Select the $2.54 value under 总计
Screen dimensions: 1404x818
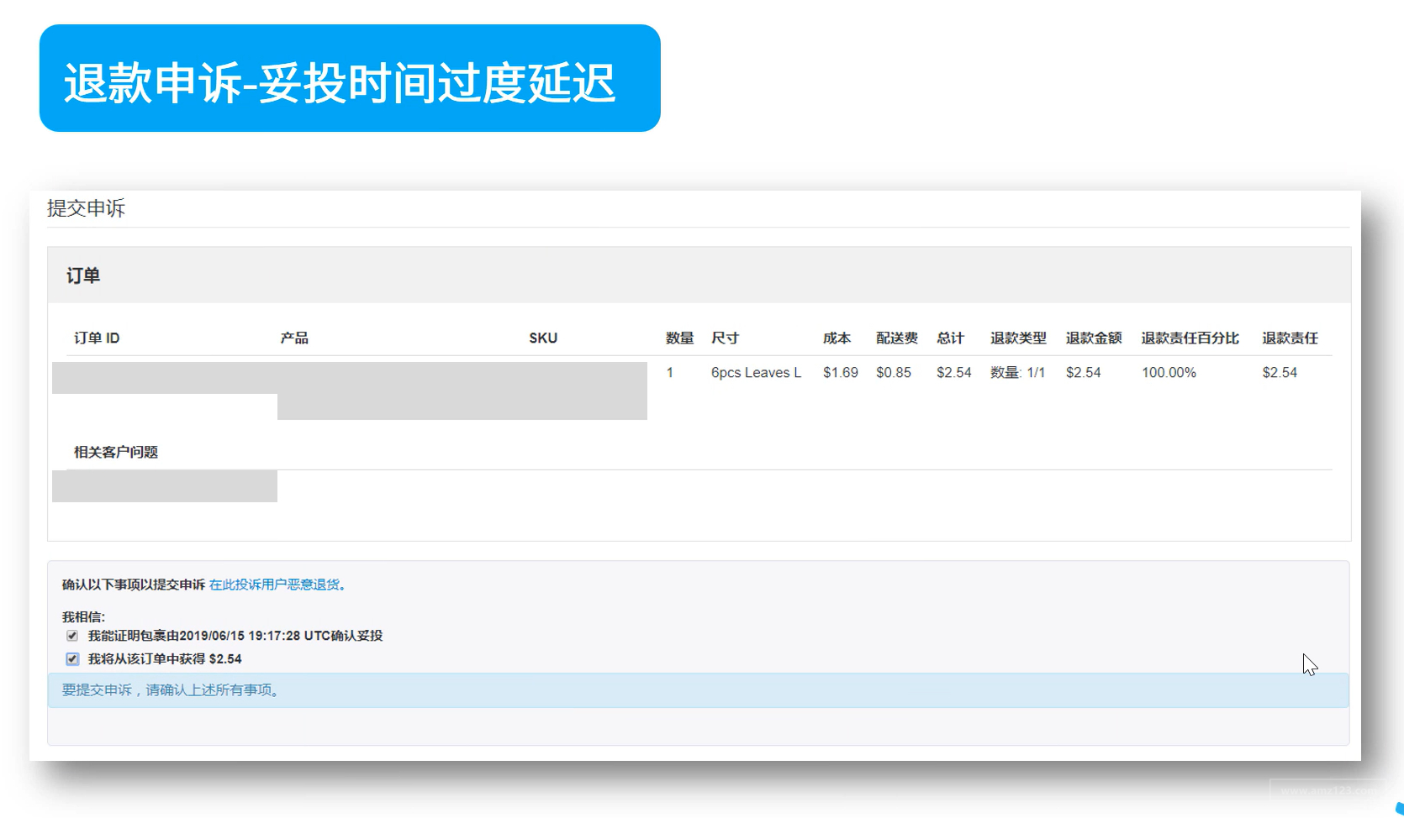click(954, 372)
